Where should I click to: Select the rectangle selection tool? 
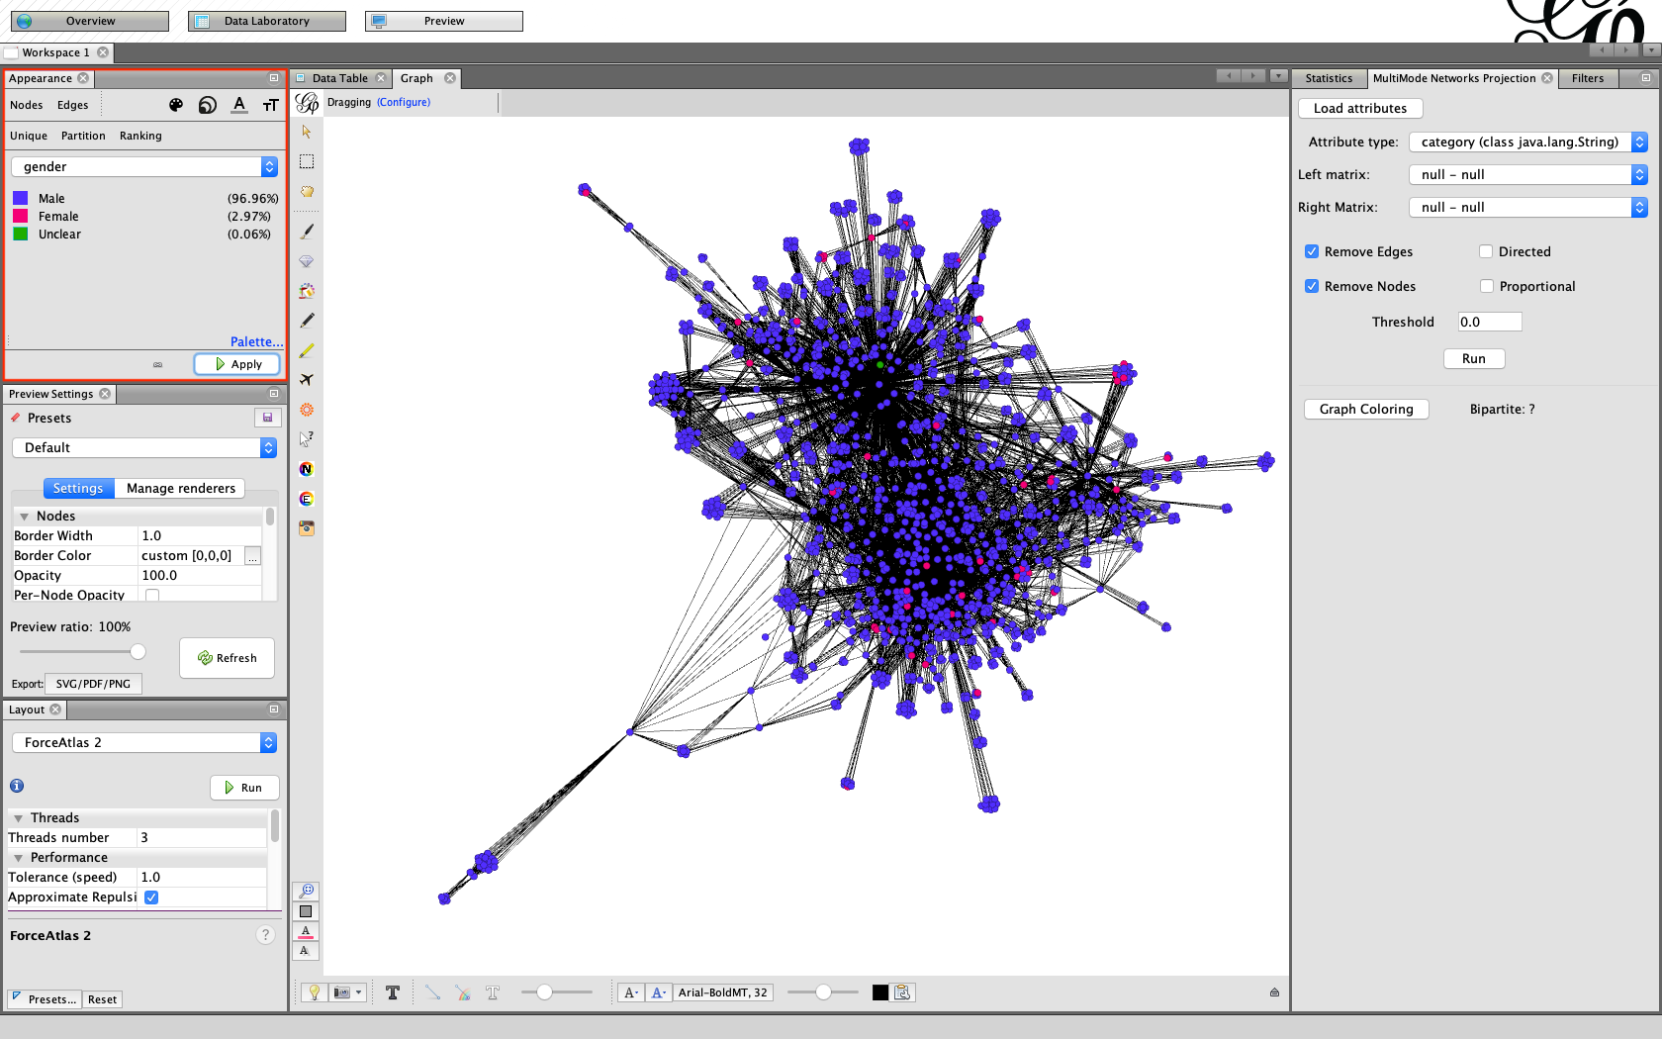[x=307, y=161]
